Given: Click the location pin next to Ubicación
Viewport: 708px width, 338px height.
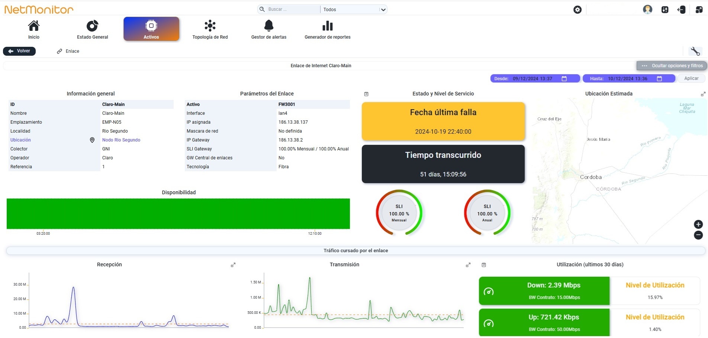Looking at the screenshot, I should point(92,140).
